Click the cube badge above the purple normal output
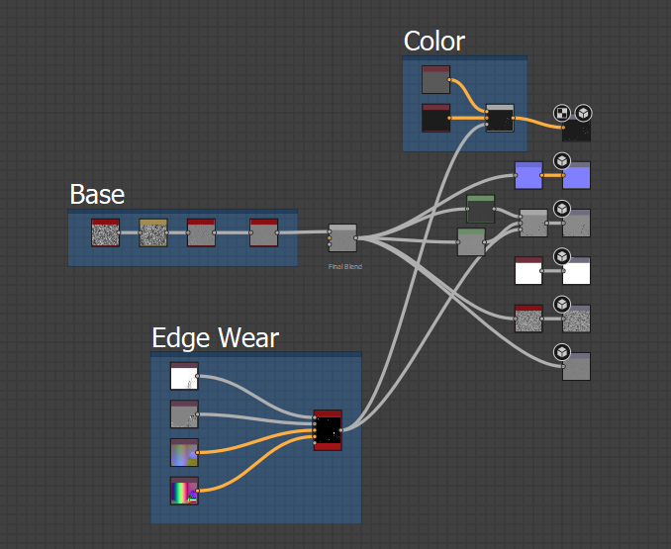 pos(562,161)
